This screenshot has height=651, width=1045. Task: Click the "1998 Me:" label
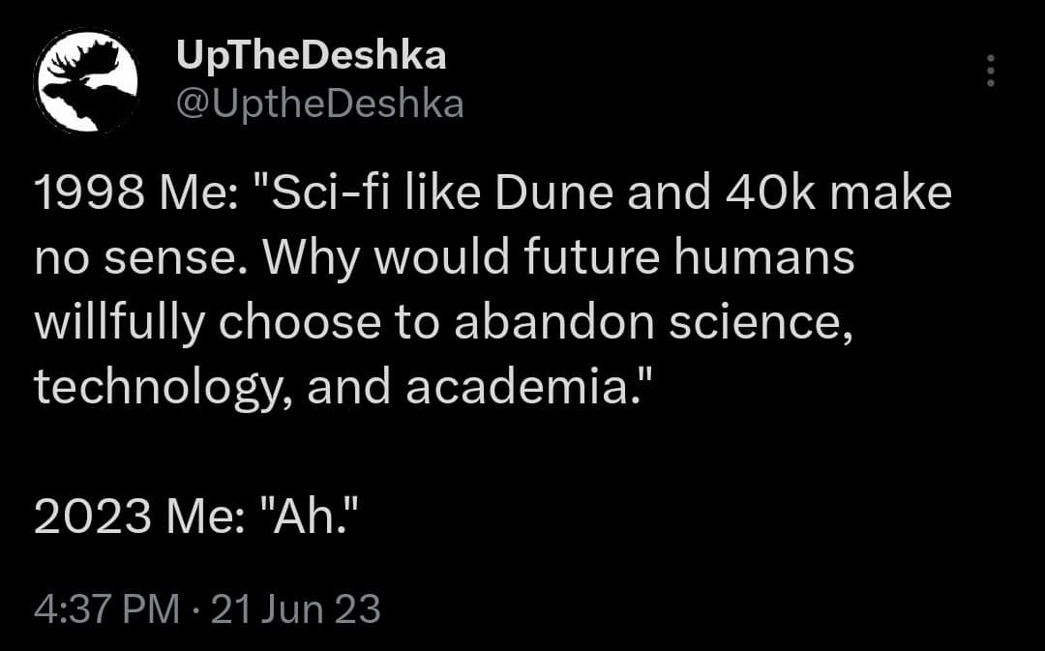click(x=130, y=193)
